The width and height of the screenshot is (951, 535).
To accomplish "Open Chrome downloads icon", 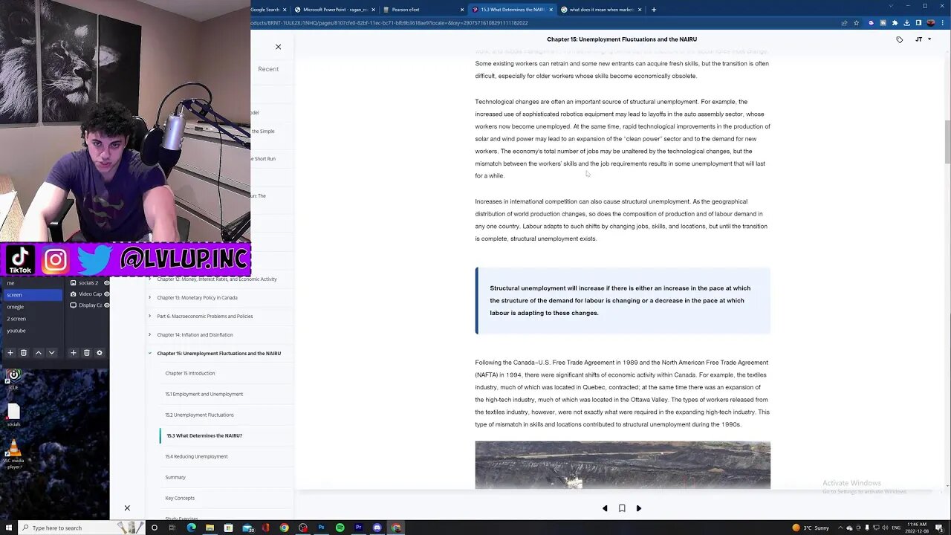I will [x=906, y=23].
